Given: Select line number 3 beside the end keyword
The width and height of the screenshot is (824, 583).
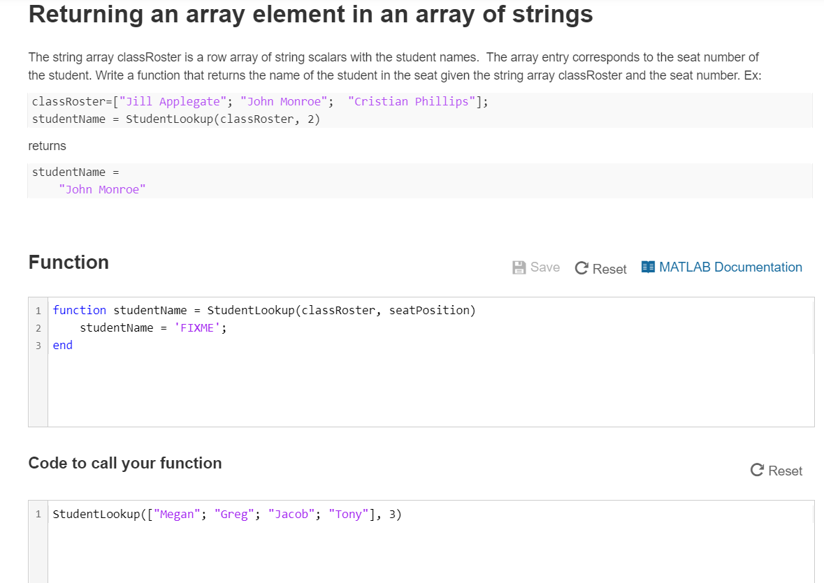Looking at the screenshot, I should pos(37,345).
